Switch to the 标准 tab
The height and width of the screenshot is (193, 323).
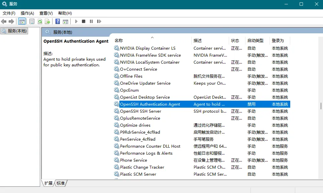[x=61, y=183]
